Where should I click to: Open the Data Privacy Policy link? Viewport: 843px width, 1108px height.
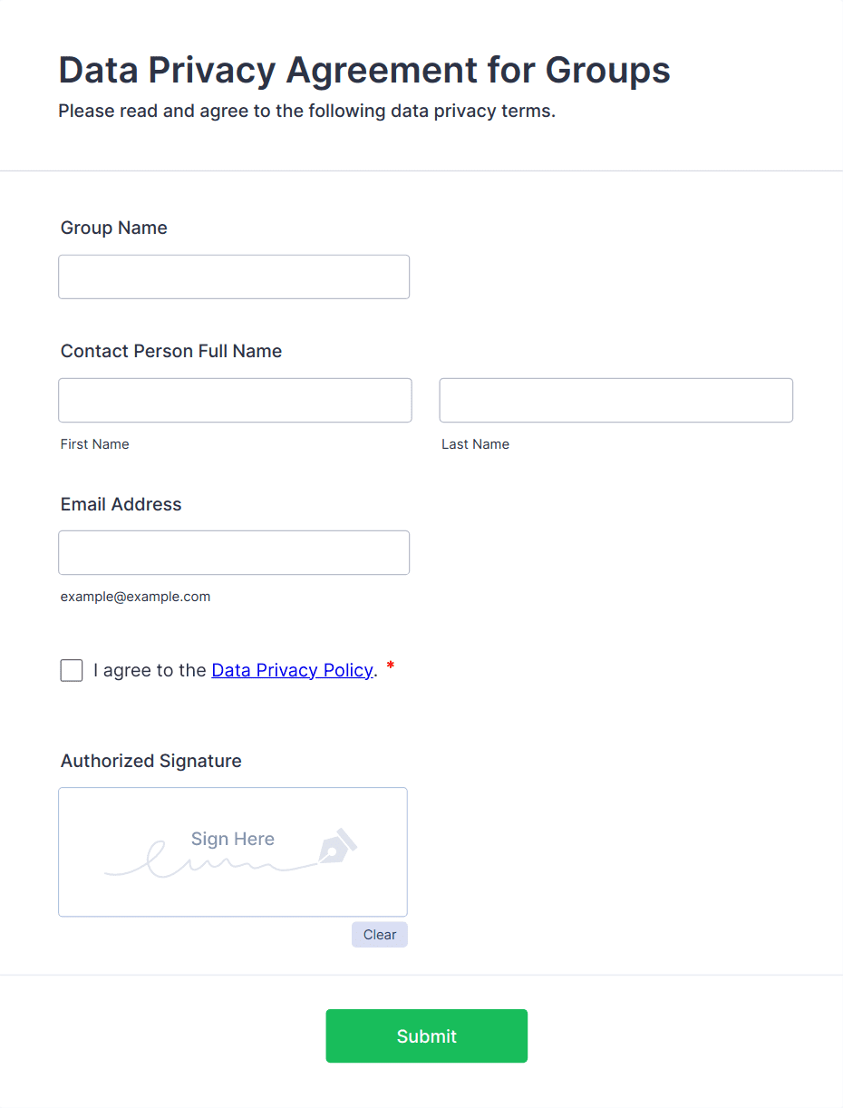click(292, 670)
